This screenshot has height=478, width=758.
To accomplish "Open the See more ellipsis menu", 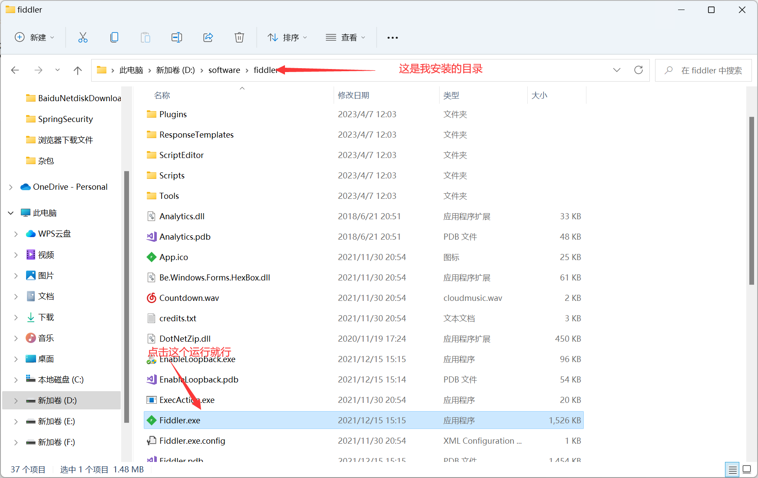I will point(393,38).
